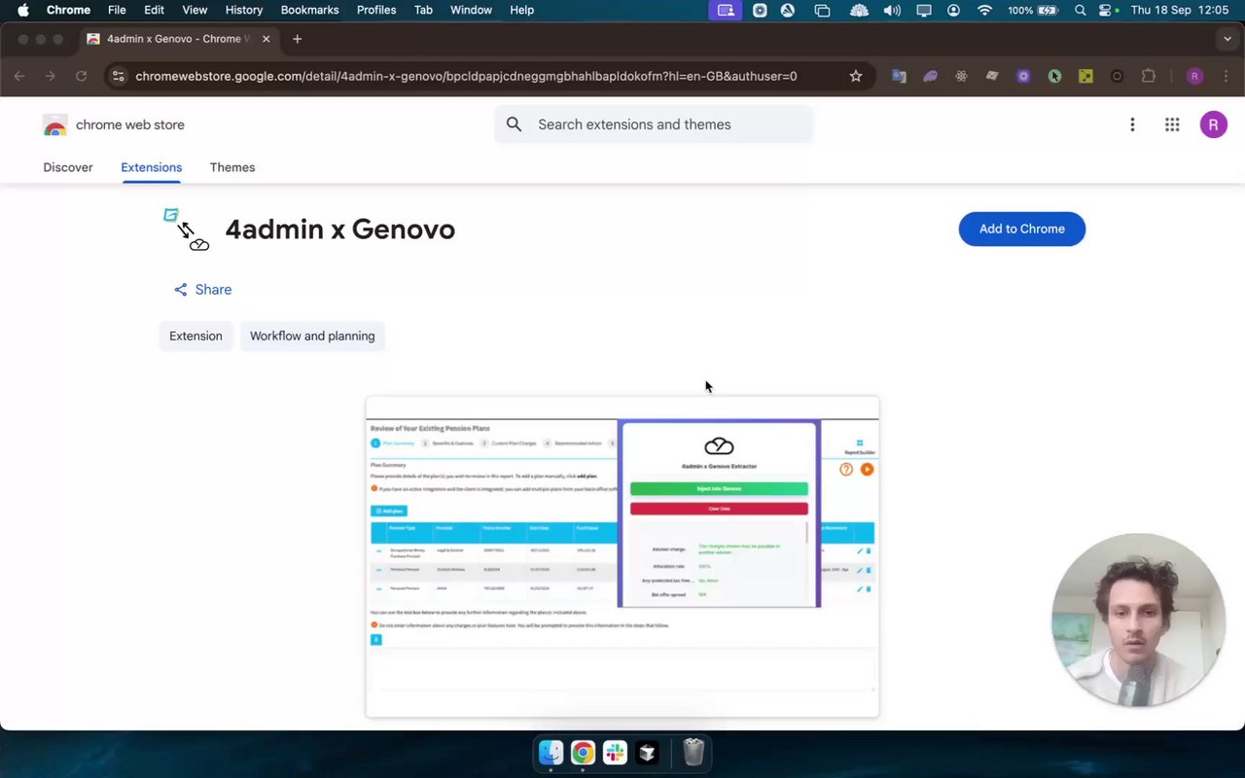
Task: Open the web store three-dot menu
Action: 1132,124
